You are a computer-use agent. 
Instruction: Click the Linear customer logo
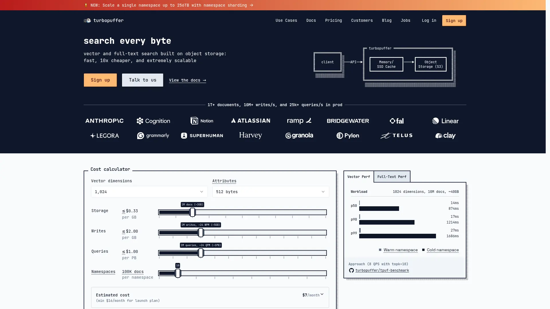point(445,121)
